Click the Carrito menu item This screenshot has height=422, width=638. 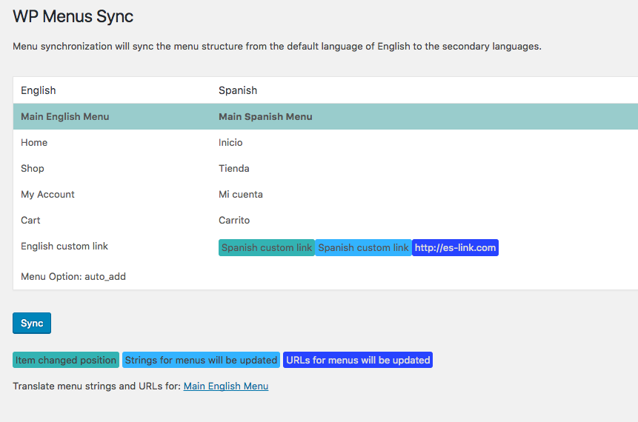click(x=234, y=220)
